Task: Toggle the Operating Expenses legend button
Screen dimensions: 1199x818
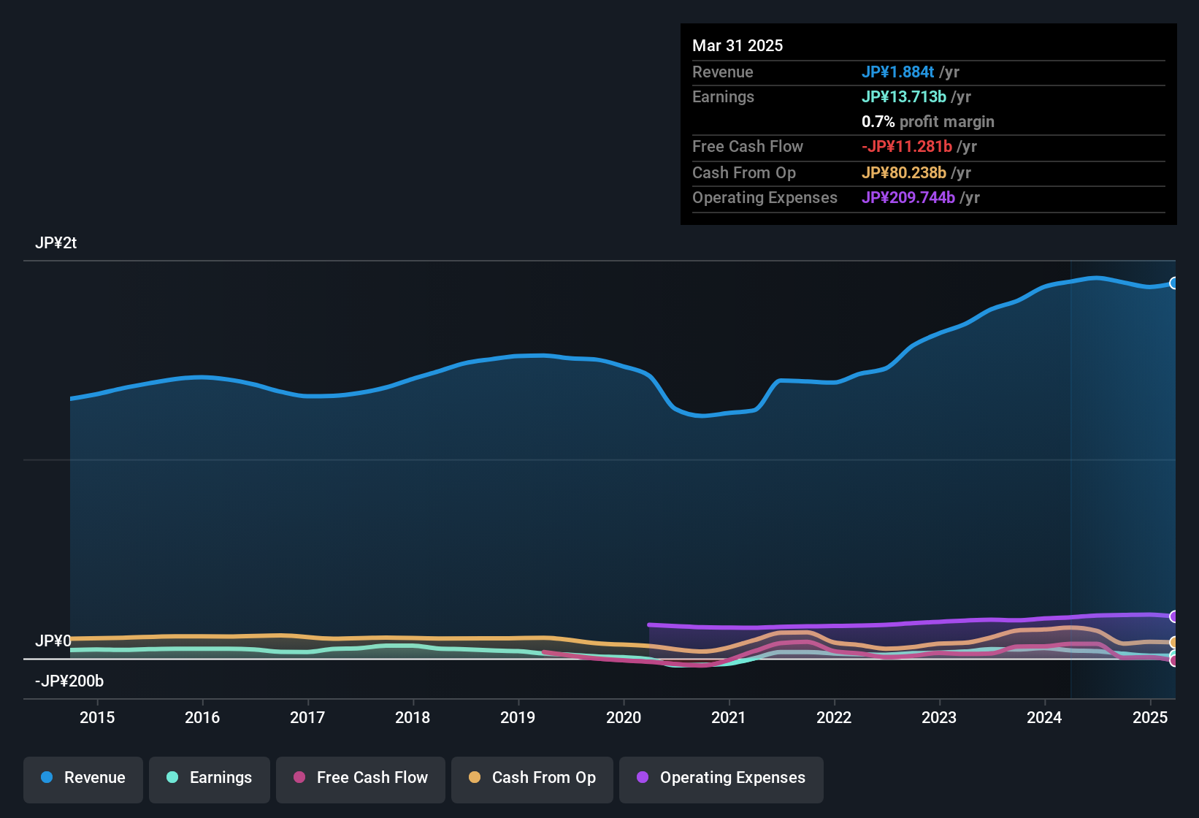Action: [721, 780]
